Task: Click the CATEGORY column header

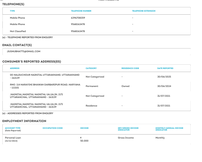Action: 91,68
